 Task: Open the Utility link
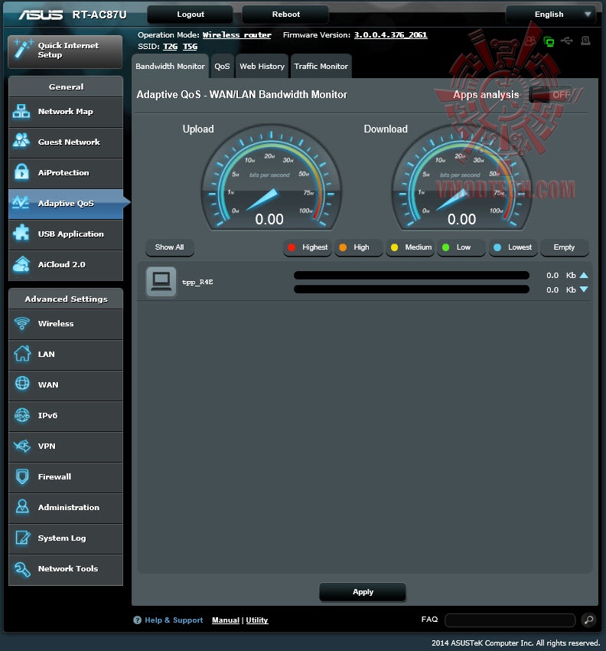[x=257, y=620]
